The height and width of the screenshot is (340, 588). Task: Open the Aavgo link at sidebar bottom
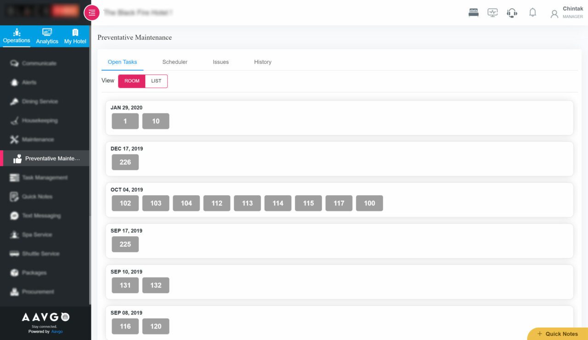pyautogui.click(x=57, y=331)
